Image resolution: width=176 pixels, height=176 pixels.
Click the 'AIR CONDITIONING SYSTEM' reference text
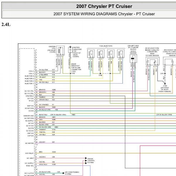[72, 173]
